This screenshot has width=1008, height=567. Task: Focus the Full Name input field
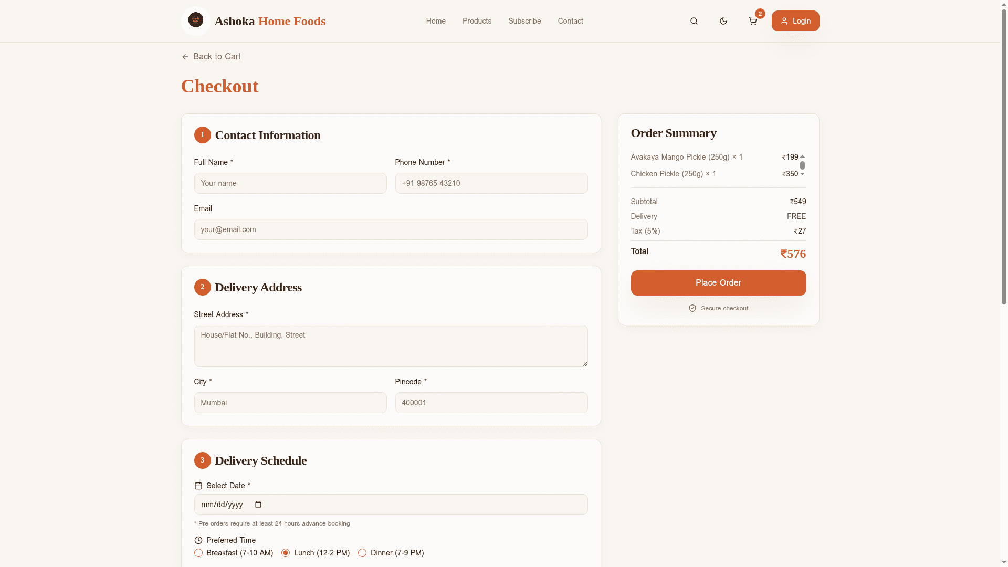pyautogui.click(x=290, y=183)
